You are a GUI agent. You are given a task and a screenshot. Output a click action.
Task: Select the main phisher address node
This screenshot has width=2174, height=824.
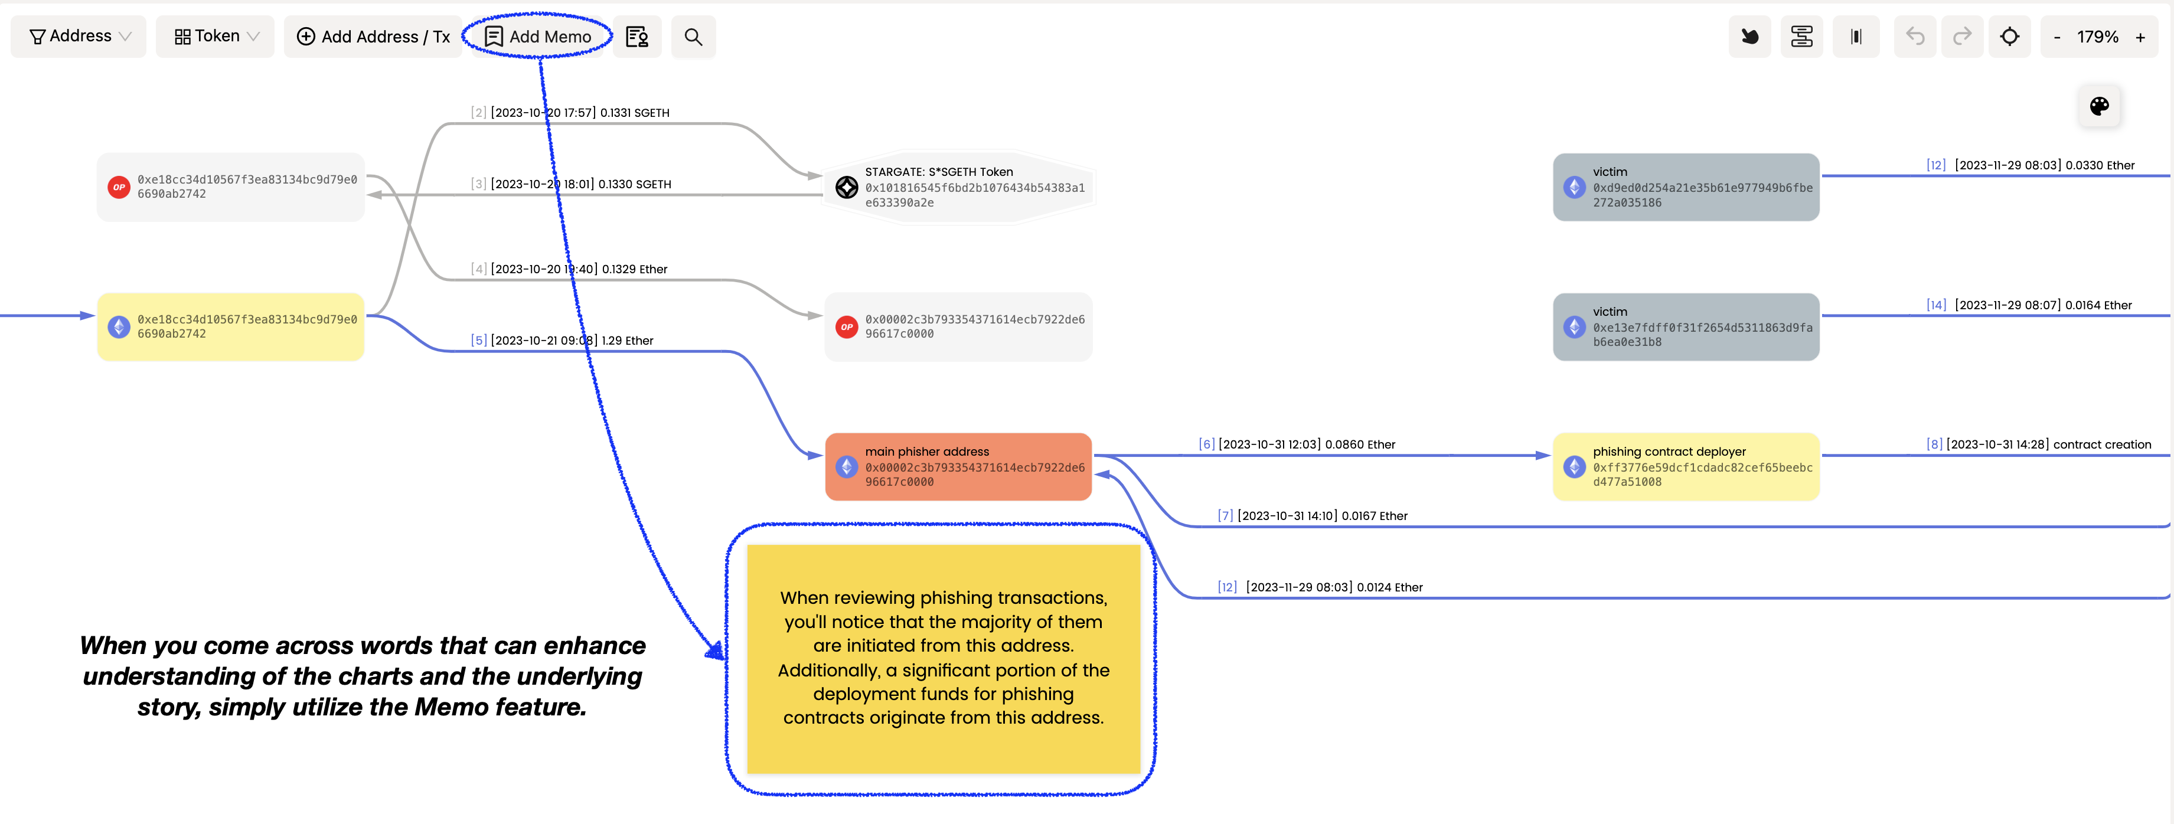(x=958, y=466)
